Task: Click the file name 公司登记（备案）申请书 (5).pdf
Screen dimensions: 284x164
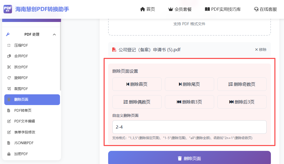Action: pos(150,50)
